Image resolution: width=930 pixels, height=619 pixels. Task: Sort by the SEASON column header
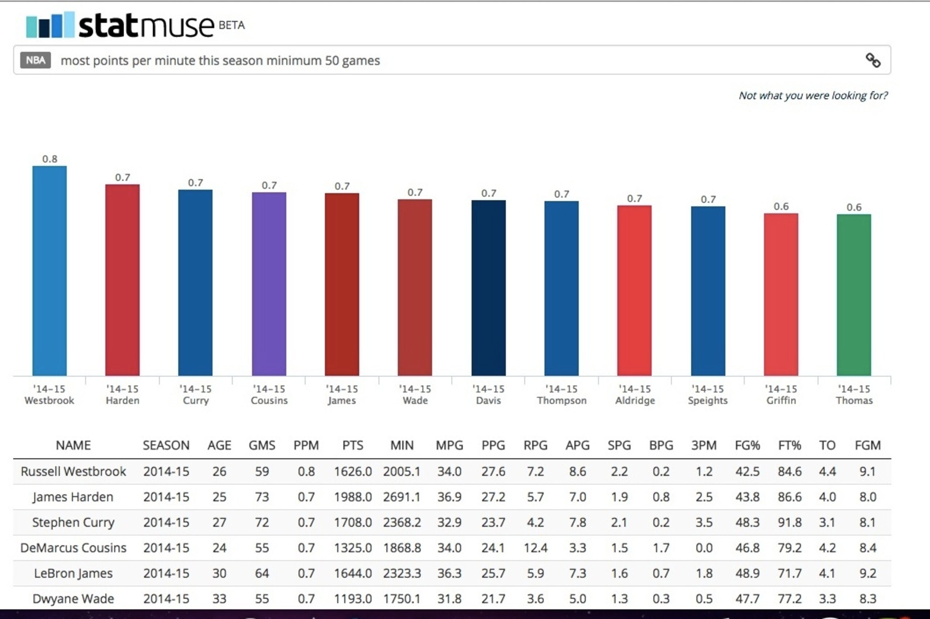(x=166, y=445)
